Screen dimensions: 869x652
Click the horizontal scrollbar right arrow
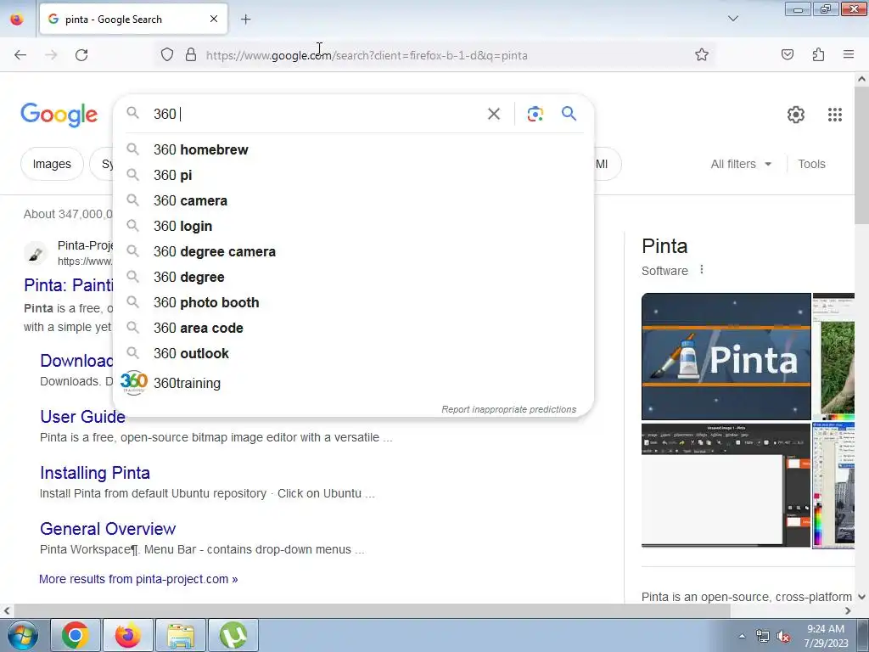click(848, 610)
